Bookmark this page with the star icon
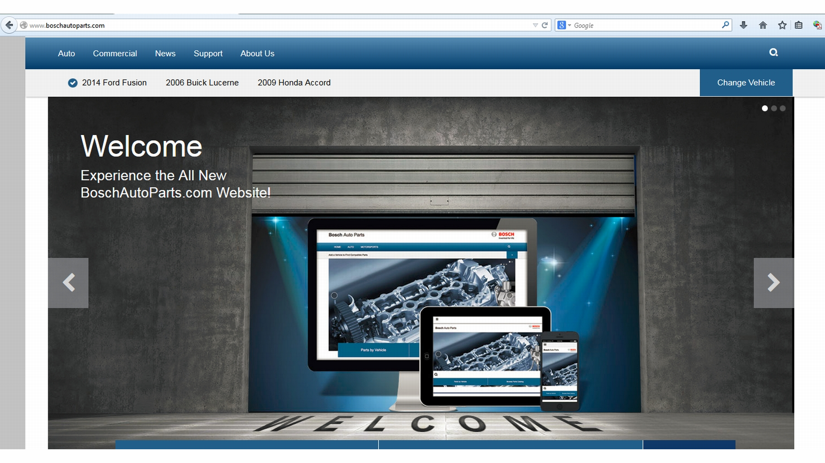825x463 pixels. pos(781,25)
